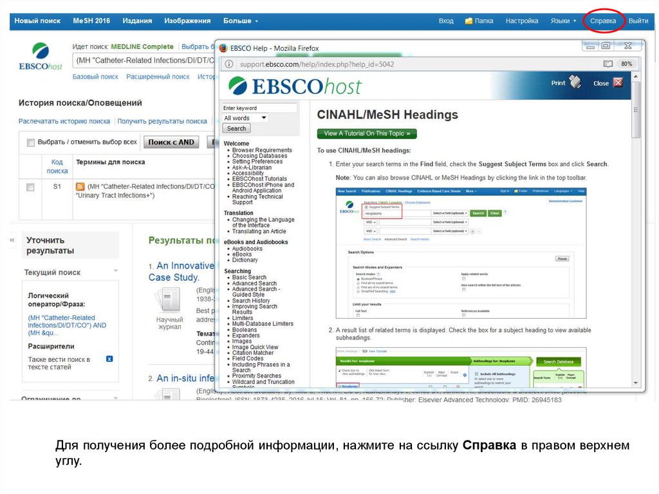This screenshot has height=494, width=659.
Task: Open the Языки language dropdown
Action: click(563, 21)
